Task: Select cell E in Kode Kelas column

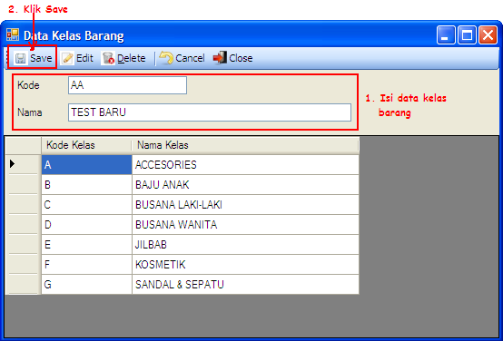Action: [86, 245]
